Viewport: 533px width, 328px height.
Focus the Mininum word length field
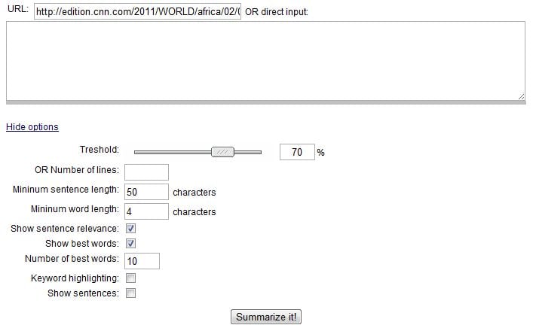[x=146, y=212]
